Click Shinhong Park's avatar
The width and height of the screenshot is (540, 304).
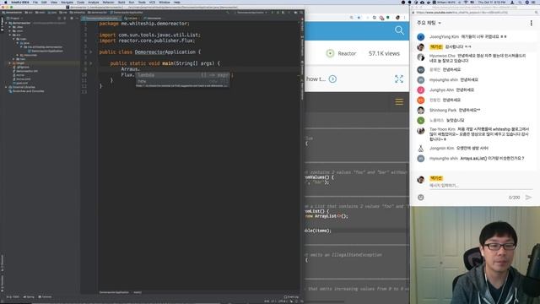[420, 111]
